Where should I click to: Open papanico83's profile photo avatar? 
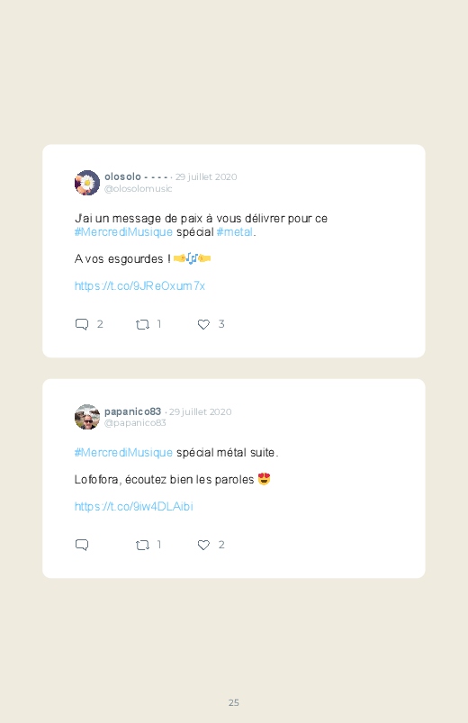click(87, 417)
